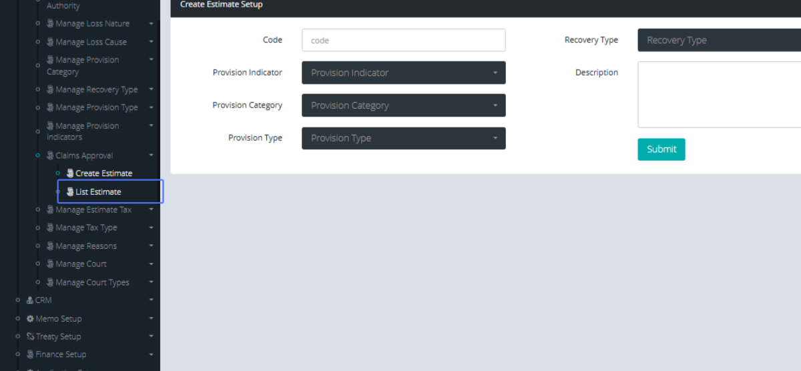Open List Estimate in the sidebar

pyautogui.click(x=98, y=192)
